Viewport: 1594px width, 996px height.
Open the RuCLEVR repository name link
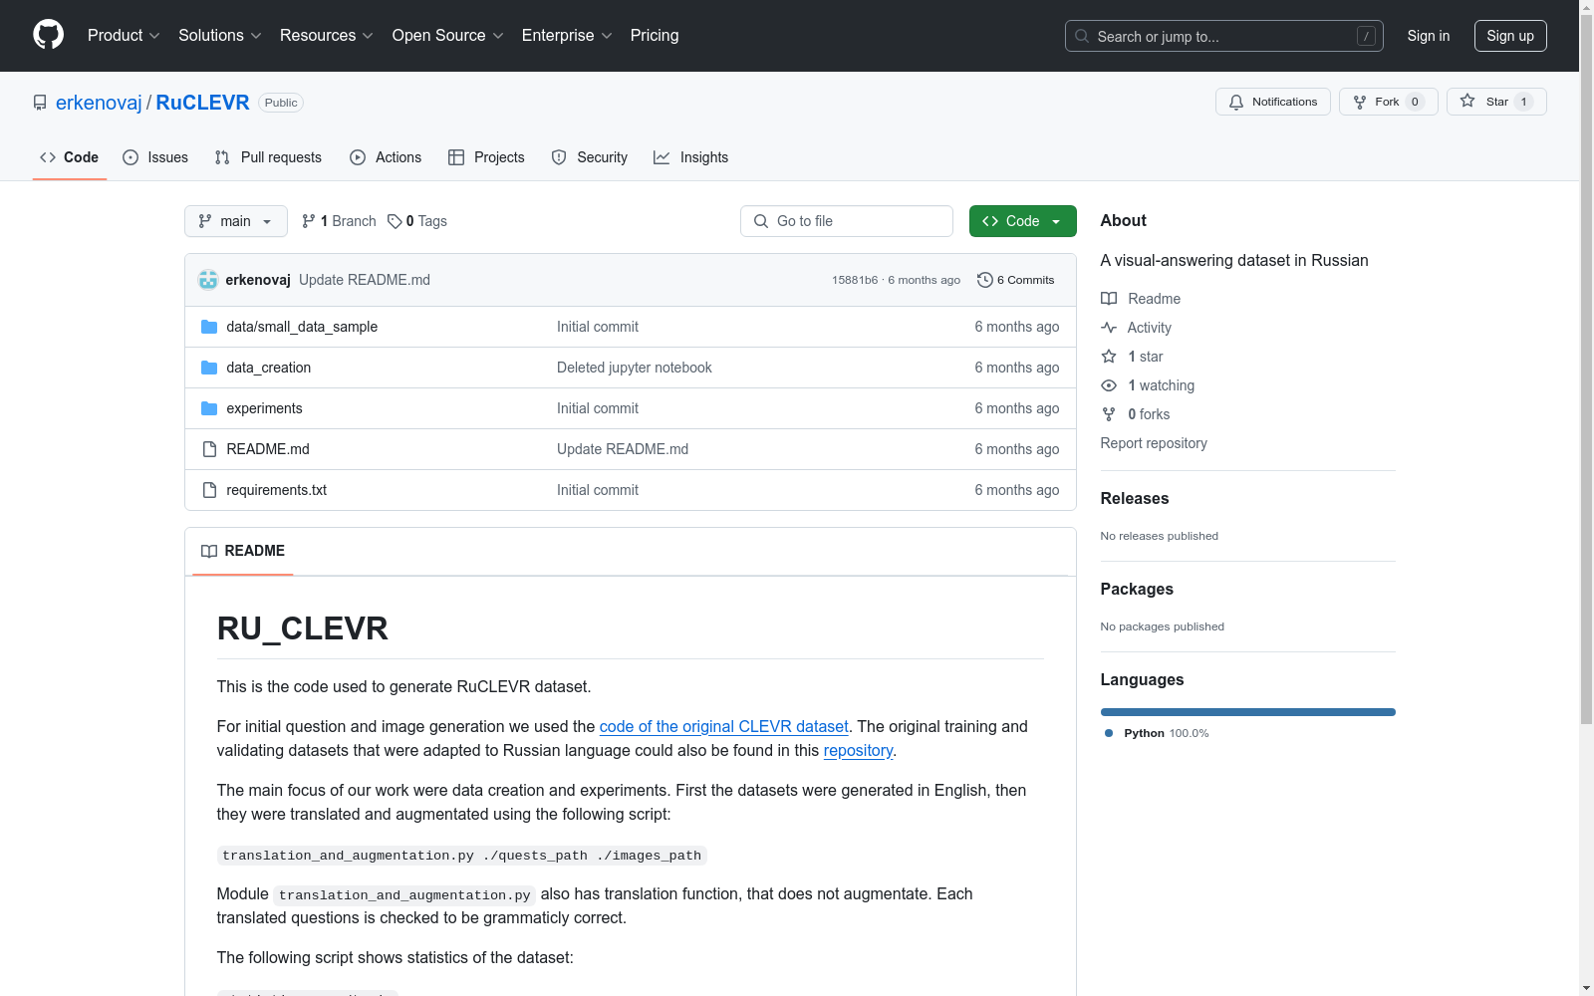tap(203, 103)
